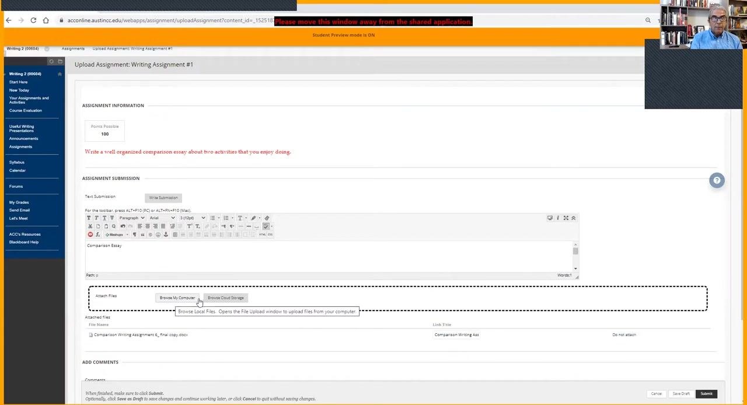Screen dimensions: 747x405
Task: Open Announcements in course menu
Action: [x=23, y=138]
